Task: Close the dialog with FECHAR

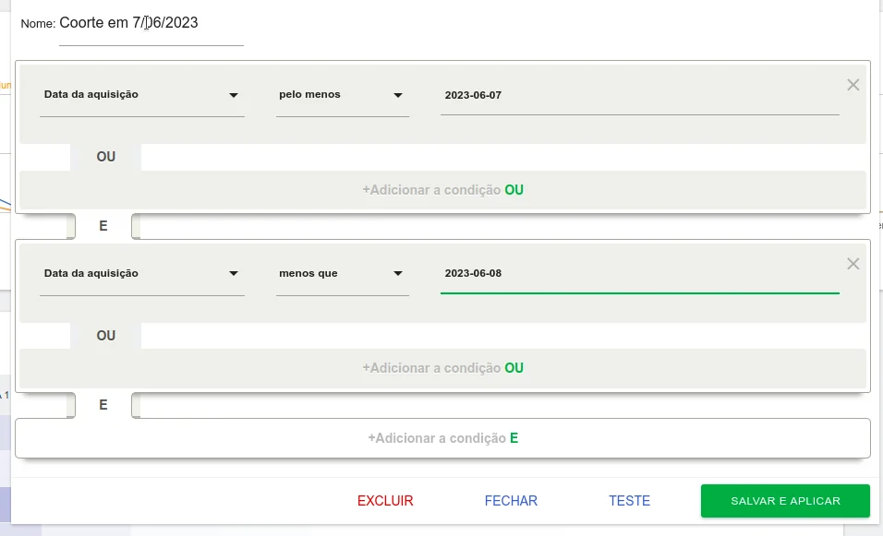Action: (511, 501)
